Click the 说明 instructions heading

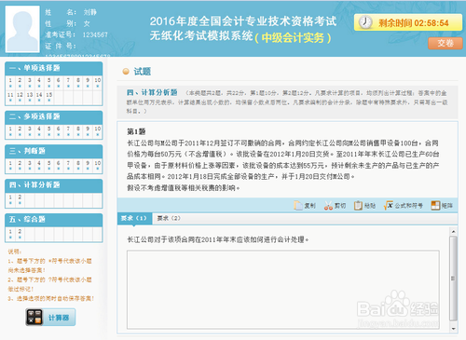[x=15, y=252]
